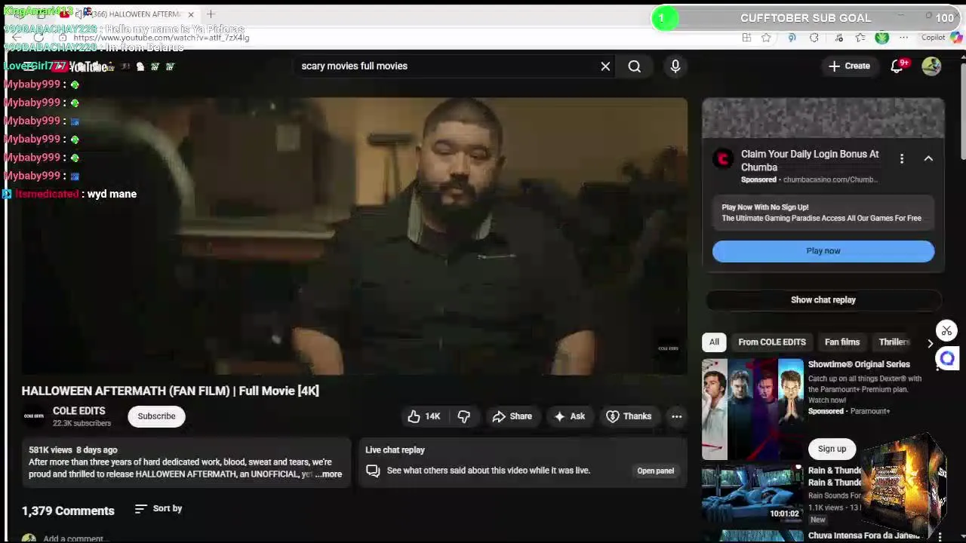Click the green browser profile icon

pyautogui.click(x=881, y=38)
